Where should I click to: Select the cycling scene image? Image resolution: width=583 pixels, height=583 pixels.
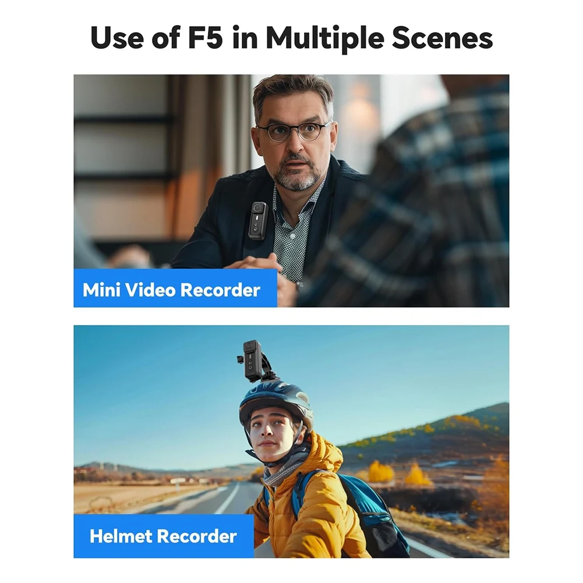point(291,441)
